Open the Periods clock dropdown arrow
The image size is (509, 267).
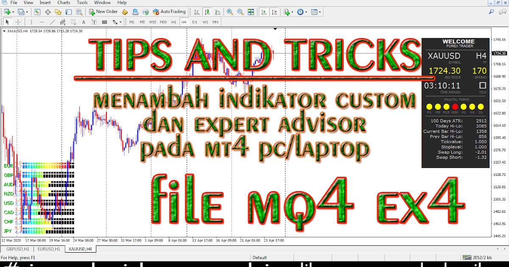(x=306, y=12)
